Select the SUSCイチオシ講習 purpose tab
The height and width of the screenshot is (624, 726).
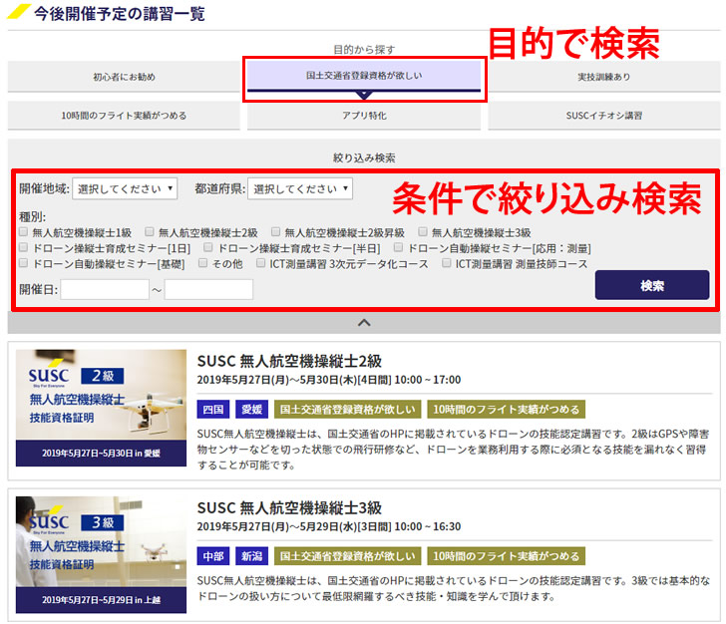pos(603,116)
